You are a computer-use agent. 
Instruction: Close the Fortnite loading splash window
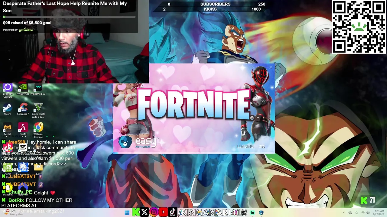(x=271, y=68)
